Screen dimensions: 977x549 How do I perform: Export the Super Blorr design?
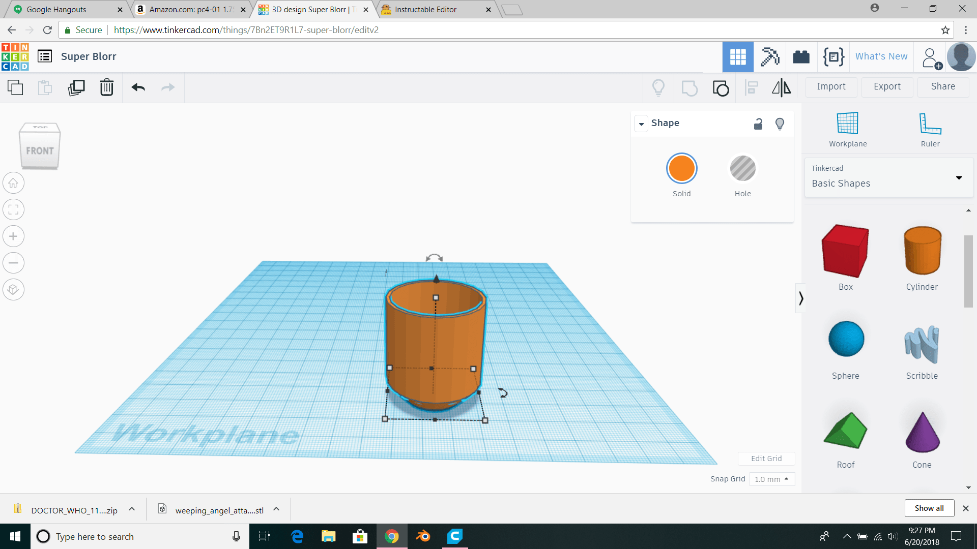tap(886, 86)
